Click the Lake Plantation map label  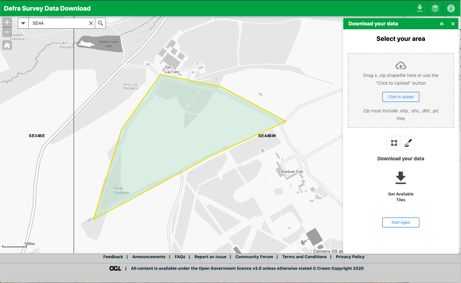click(x=67, y=45)
